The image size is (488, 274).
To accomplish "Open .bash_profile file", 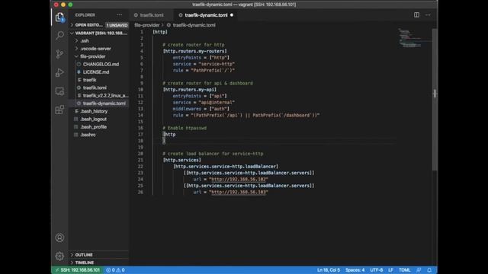I will [x=98, y=127].
